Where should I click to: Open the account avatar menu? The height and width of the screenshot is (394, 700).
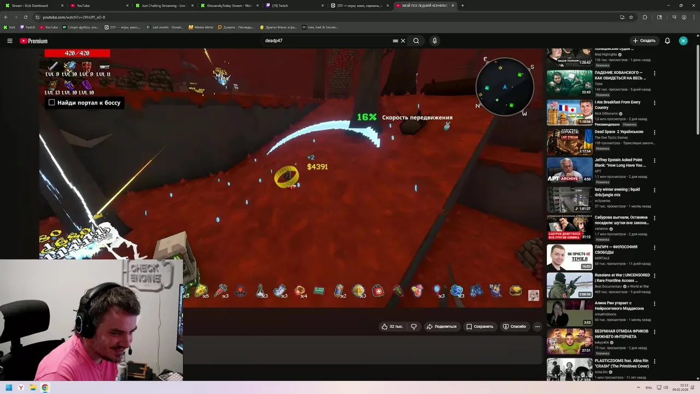pyautogui.click(x=683, y=40)
